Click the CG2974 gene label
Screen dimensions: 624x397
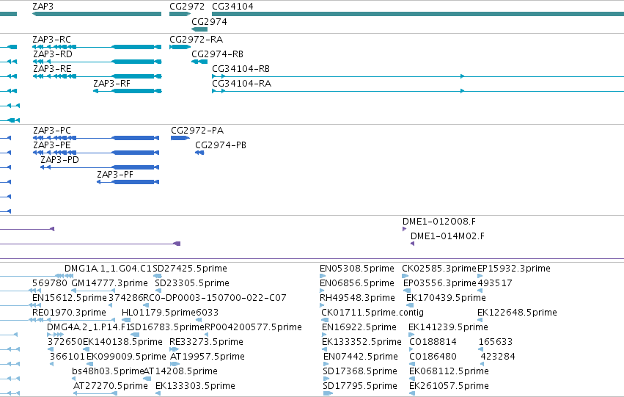point(209,21)
